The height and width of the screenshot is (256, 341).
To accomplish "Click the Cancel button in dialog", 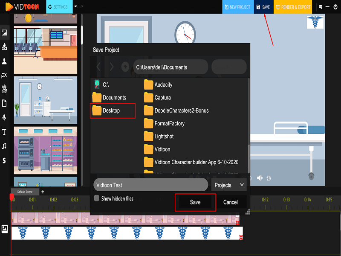I will (x=230, y=202).
